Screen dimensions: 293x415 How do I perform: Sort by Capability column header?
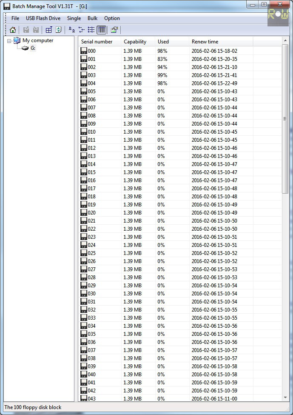point(138,42)
